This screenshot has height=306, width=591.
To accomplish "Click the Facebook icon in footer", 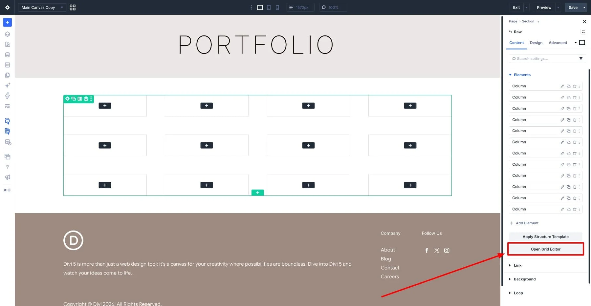I will pos(427,250).
